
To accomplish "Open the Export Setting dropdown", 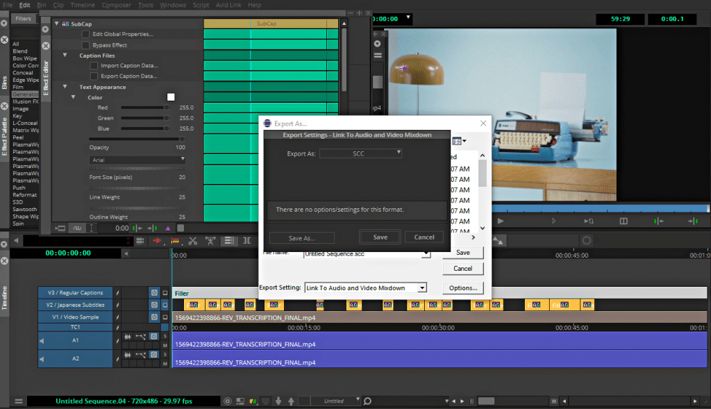I will click(365, 287).
